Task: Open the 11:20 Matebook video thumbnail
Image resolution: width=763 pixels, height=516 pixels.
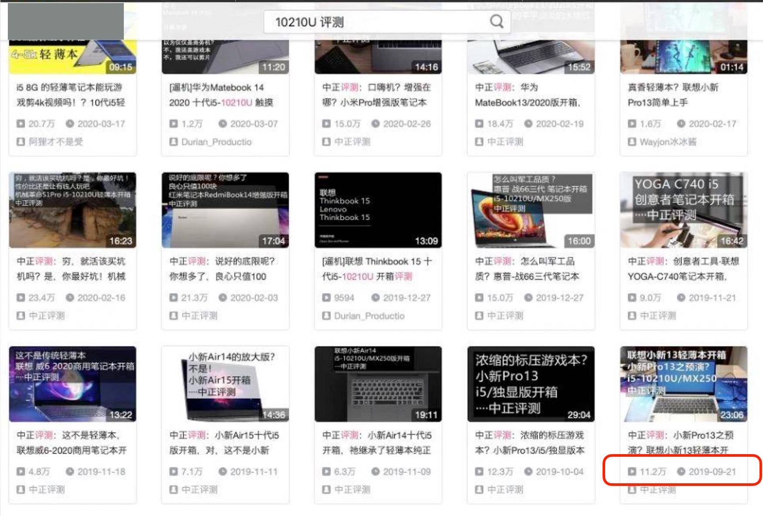Action: point(225,57)
